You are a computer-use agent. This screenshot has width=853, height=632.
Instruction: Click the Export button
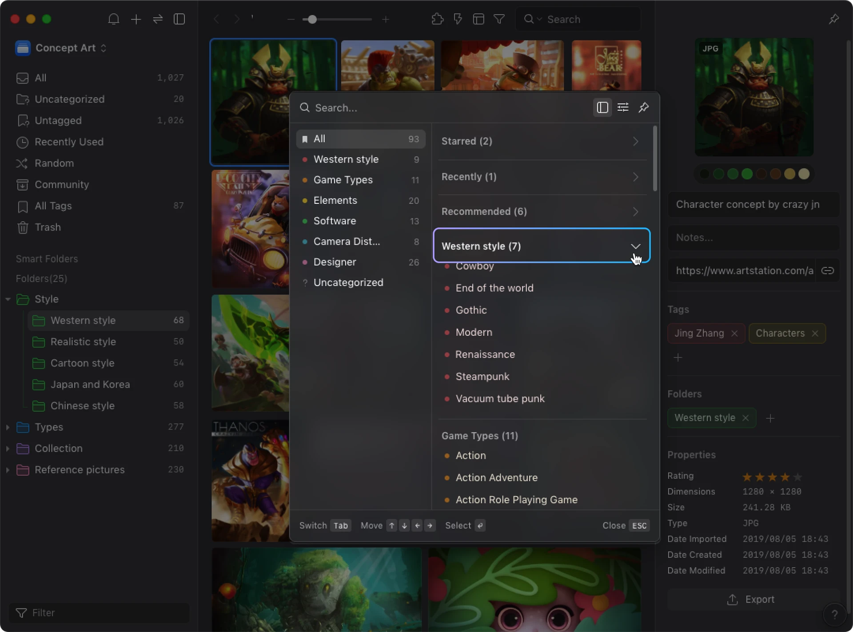click(x=751, y=599)
